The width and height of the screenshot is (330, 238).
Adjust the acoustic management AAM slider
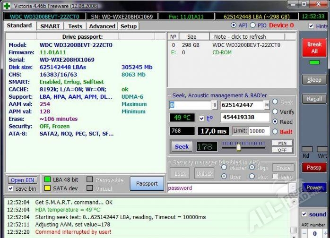(x=239, y=147)
